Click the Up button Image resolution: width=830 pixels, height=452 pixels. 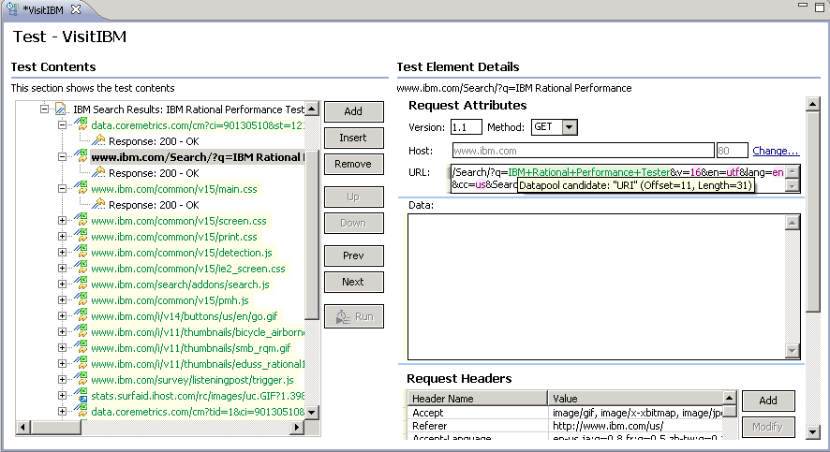pos(353,197)
